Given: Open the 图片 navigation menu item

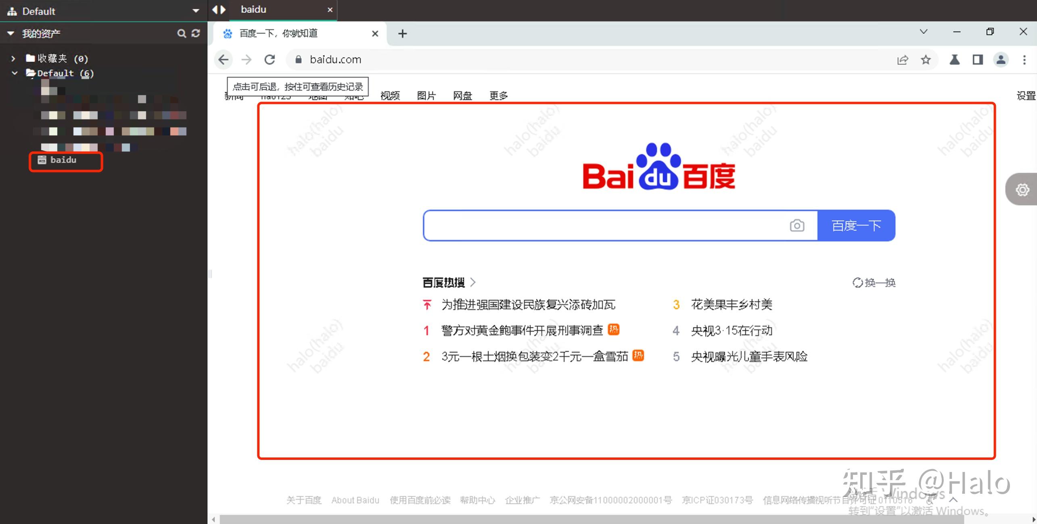Looking at the screenshot, I should pyautogui.click(x=427, y=96).
